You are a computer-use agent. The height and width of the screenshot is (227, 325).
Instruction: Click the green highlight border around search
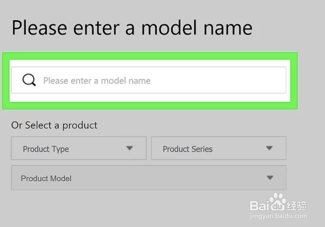(149, 56)
